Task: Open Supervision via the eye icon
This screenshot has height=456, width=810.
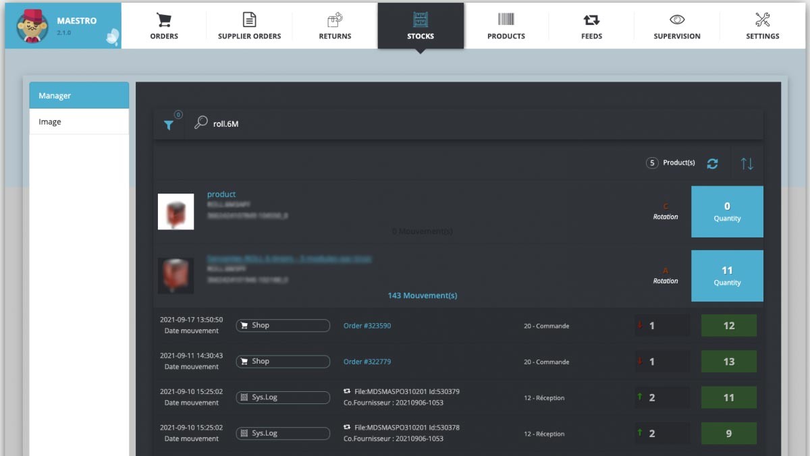Action: [677, 26]
